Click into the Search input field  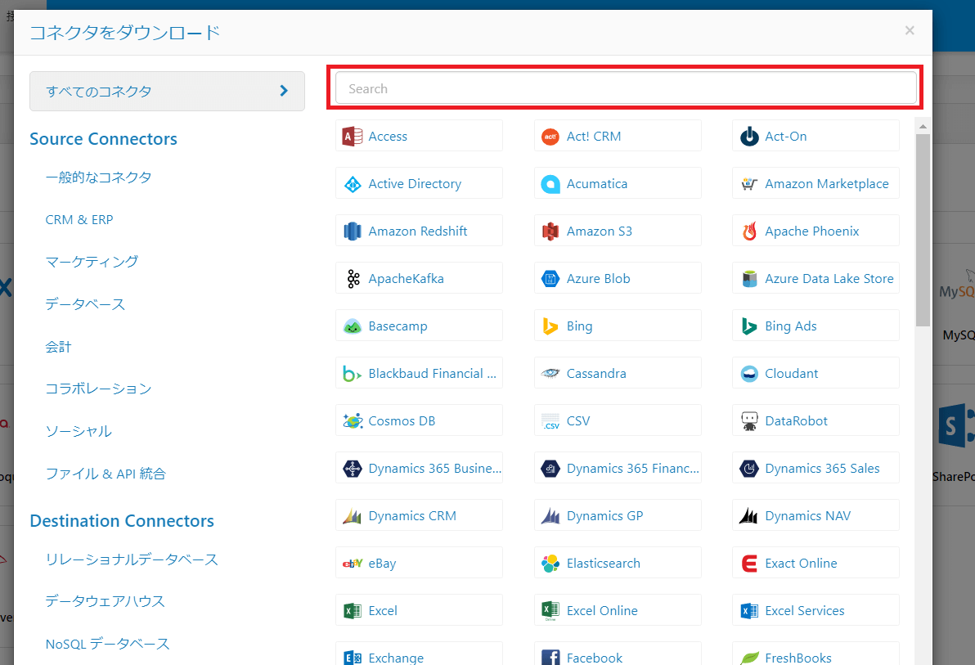click(x=626, y=88)
